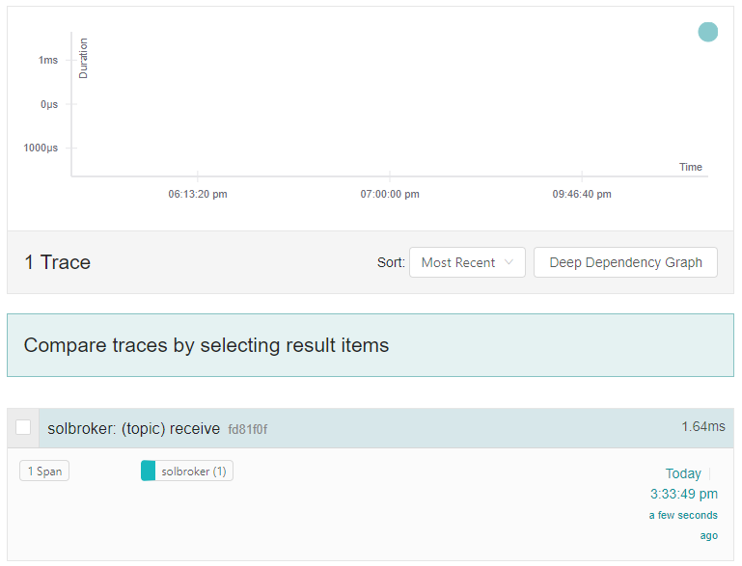Click the 'a few seconds ago' text

point(683,525)
